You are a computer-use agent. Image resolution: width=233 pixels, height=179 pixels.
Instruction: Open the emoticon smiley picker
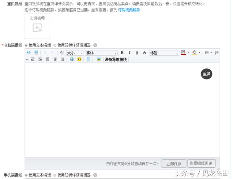click(x=79, y=59)
